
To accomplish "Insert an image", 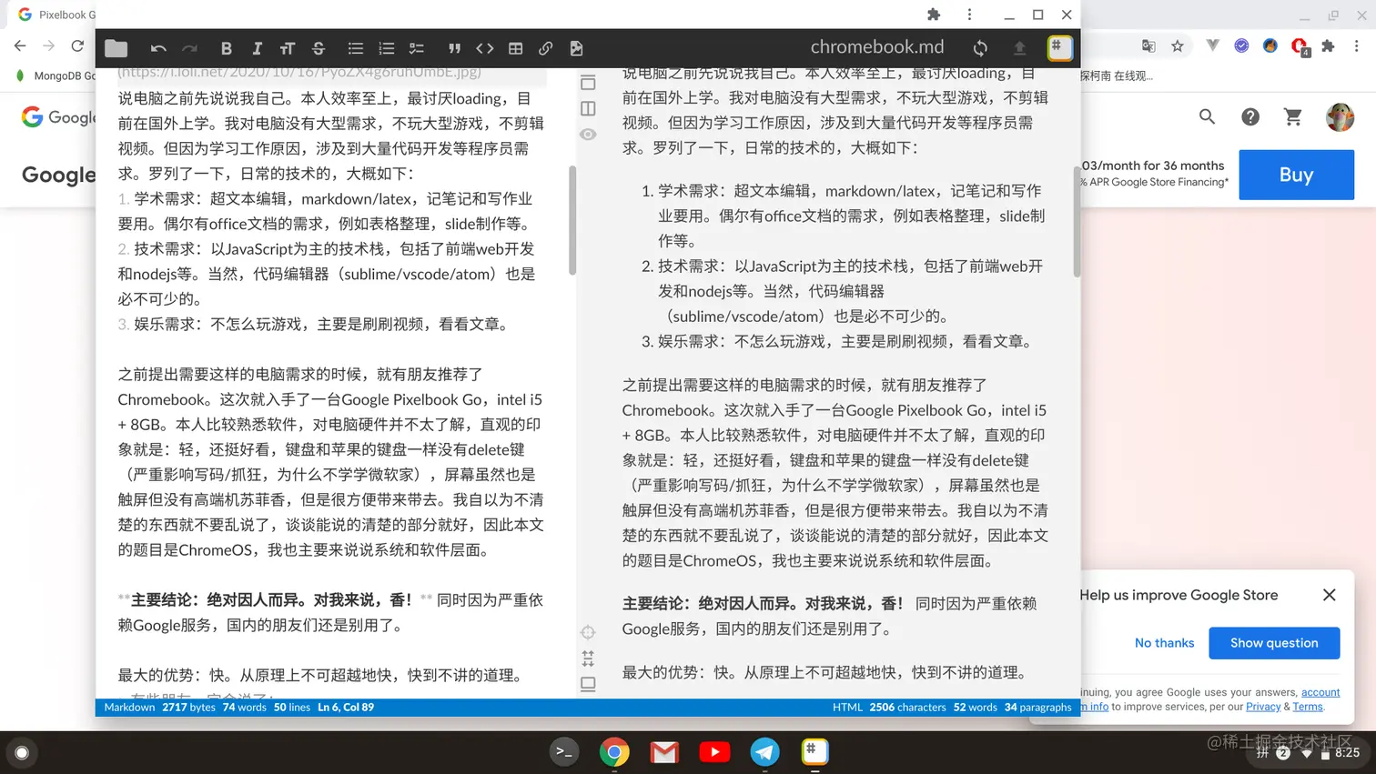I will [x=577, y=48].
